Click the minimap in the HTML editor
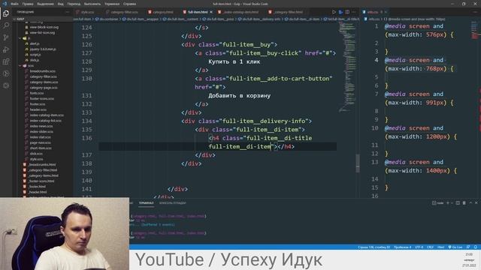 coord(347,67)
